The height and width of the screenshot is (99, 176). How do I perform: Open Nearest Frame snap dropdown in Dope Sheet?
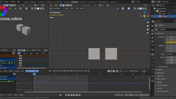pos(38,50)
